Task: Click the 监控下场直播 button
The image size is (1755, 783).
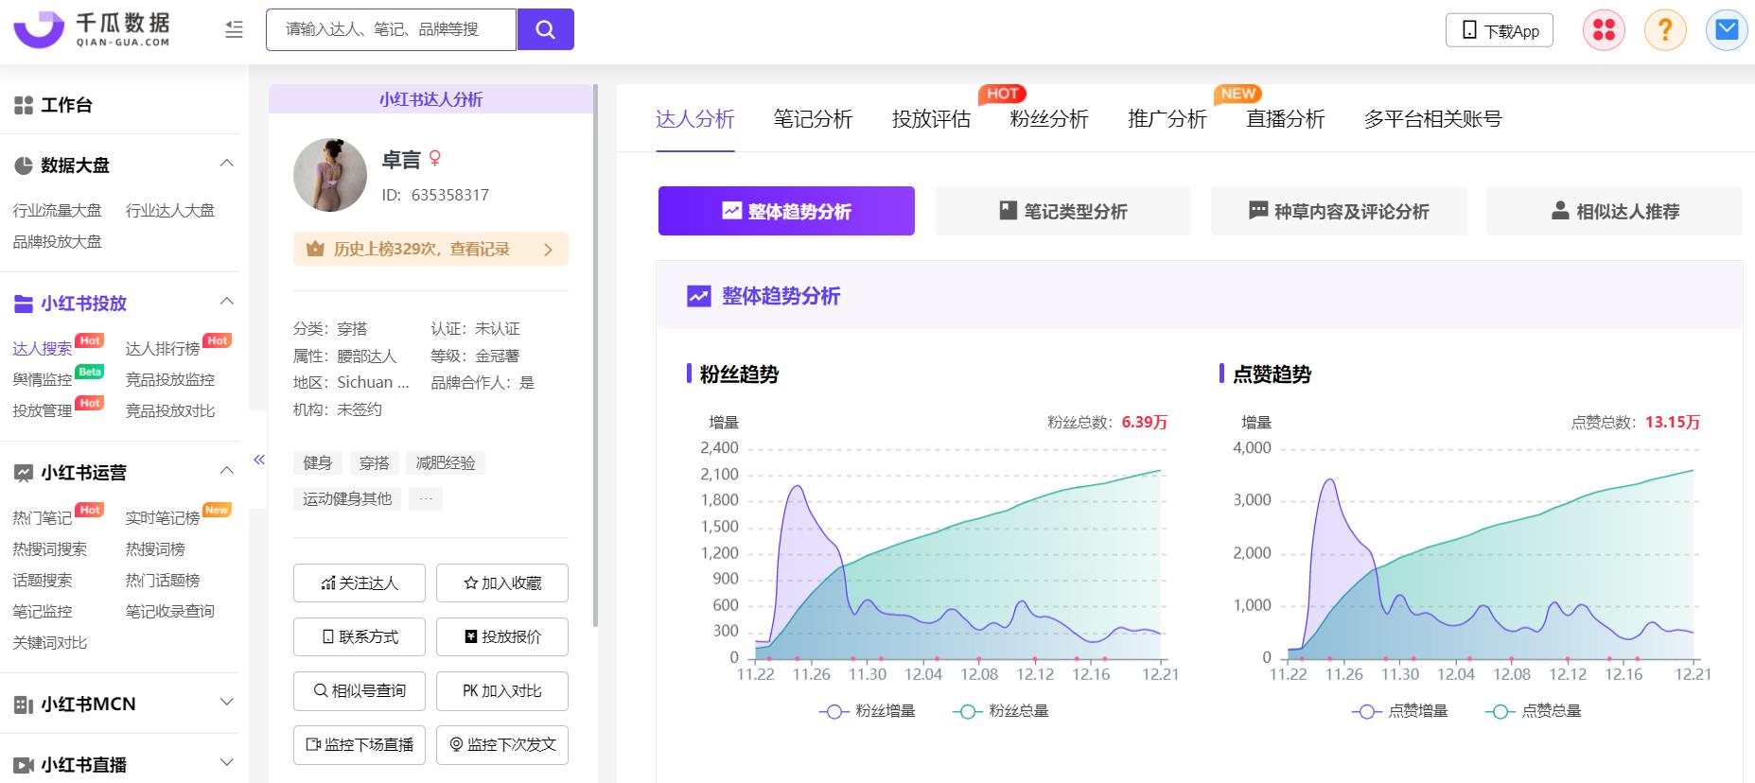Action: 360,745
